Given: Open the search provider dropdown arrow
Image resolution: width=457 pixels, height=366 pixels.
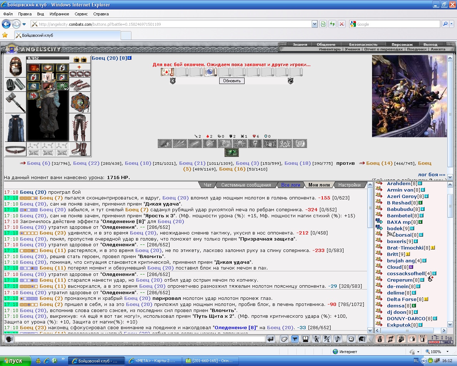Looking at the screenshot, I should tap(452, 24).
